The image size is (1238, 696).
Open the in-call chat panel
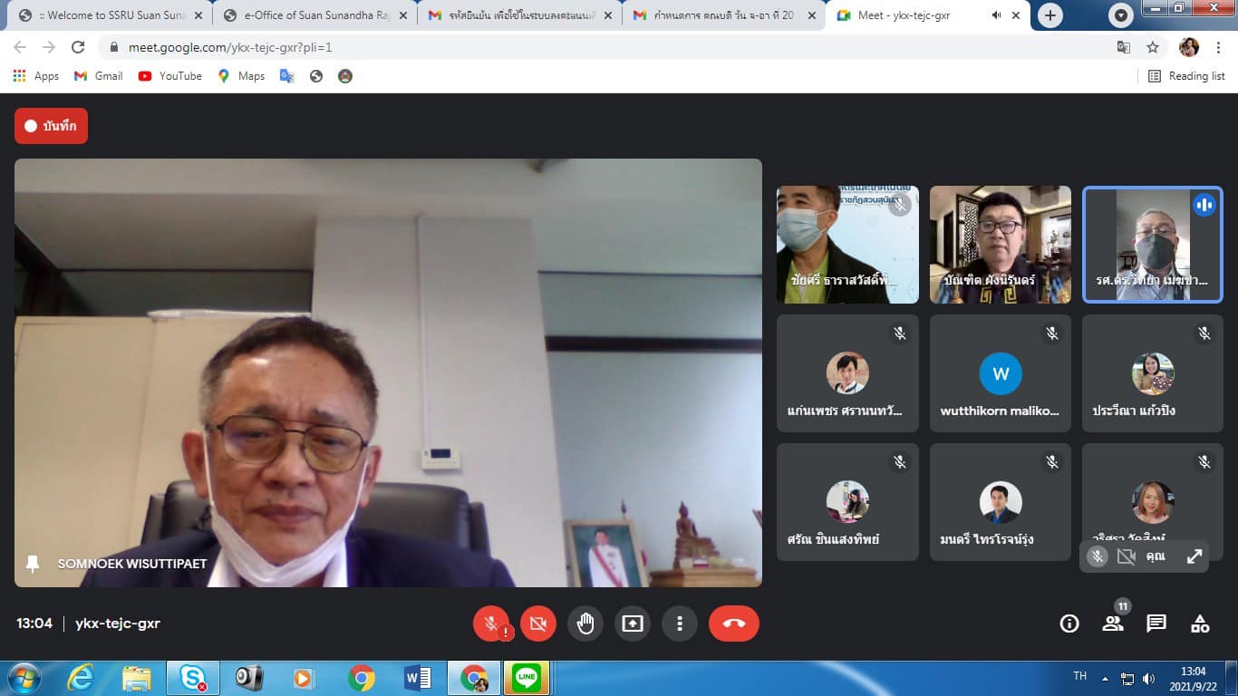point(1156,623)
